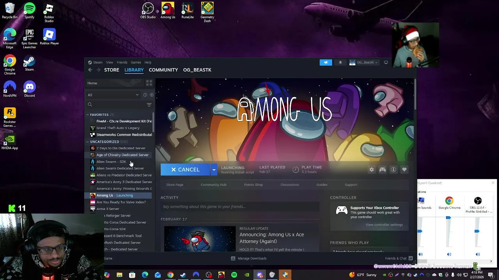
Task: Open Among Us Store Page link
Action: point(175,185)
